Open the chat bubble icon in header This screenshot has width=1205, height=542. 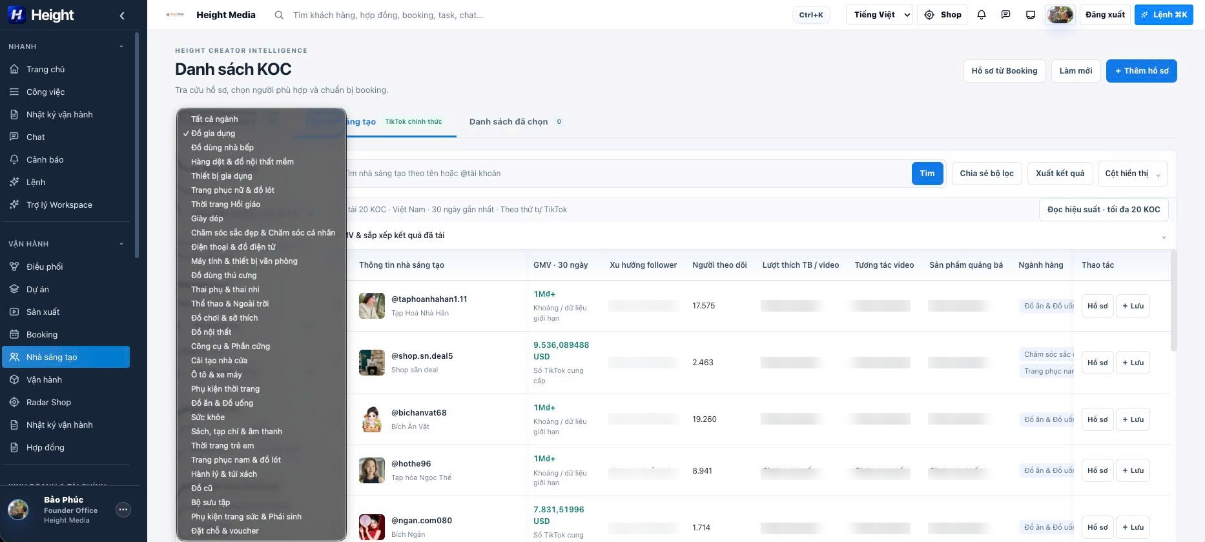[1005, 15]
